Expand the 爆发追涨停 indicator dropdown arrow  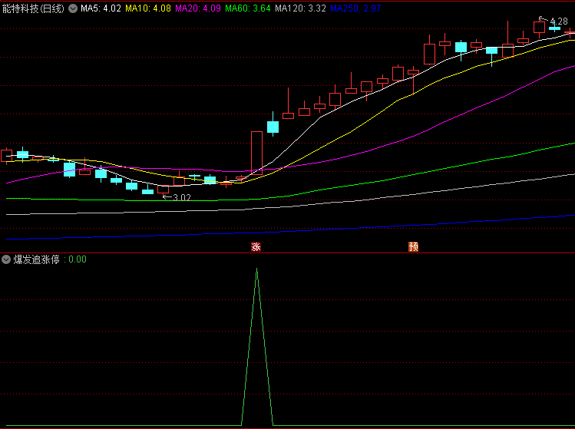pos(6,259)
